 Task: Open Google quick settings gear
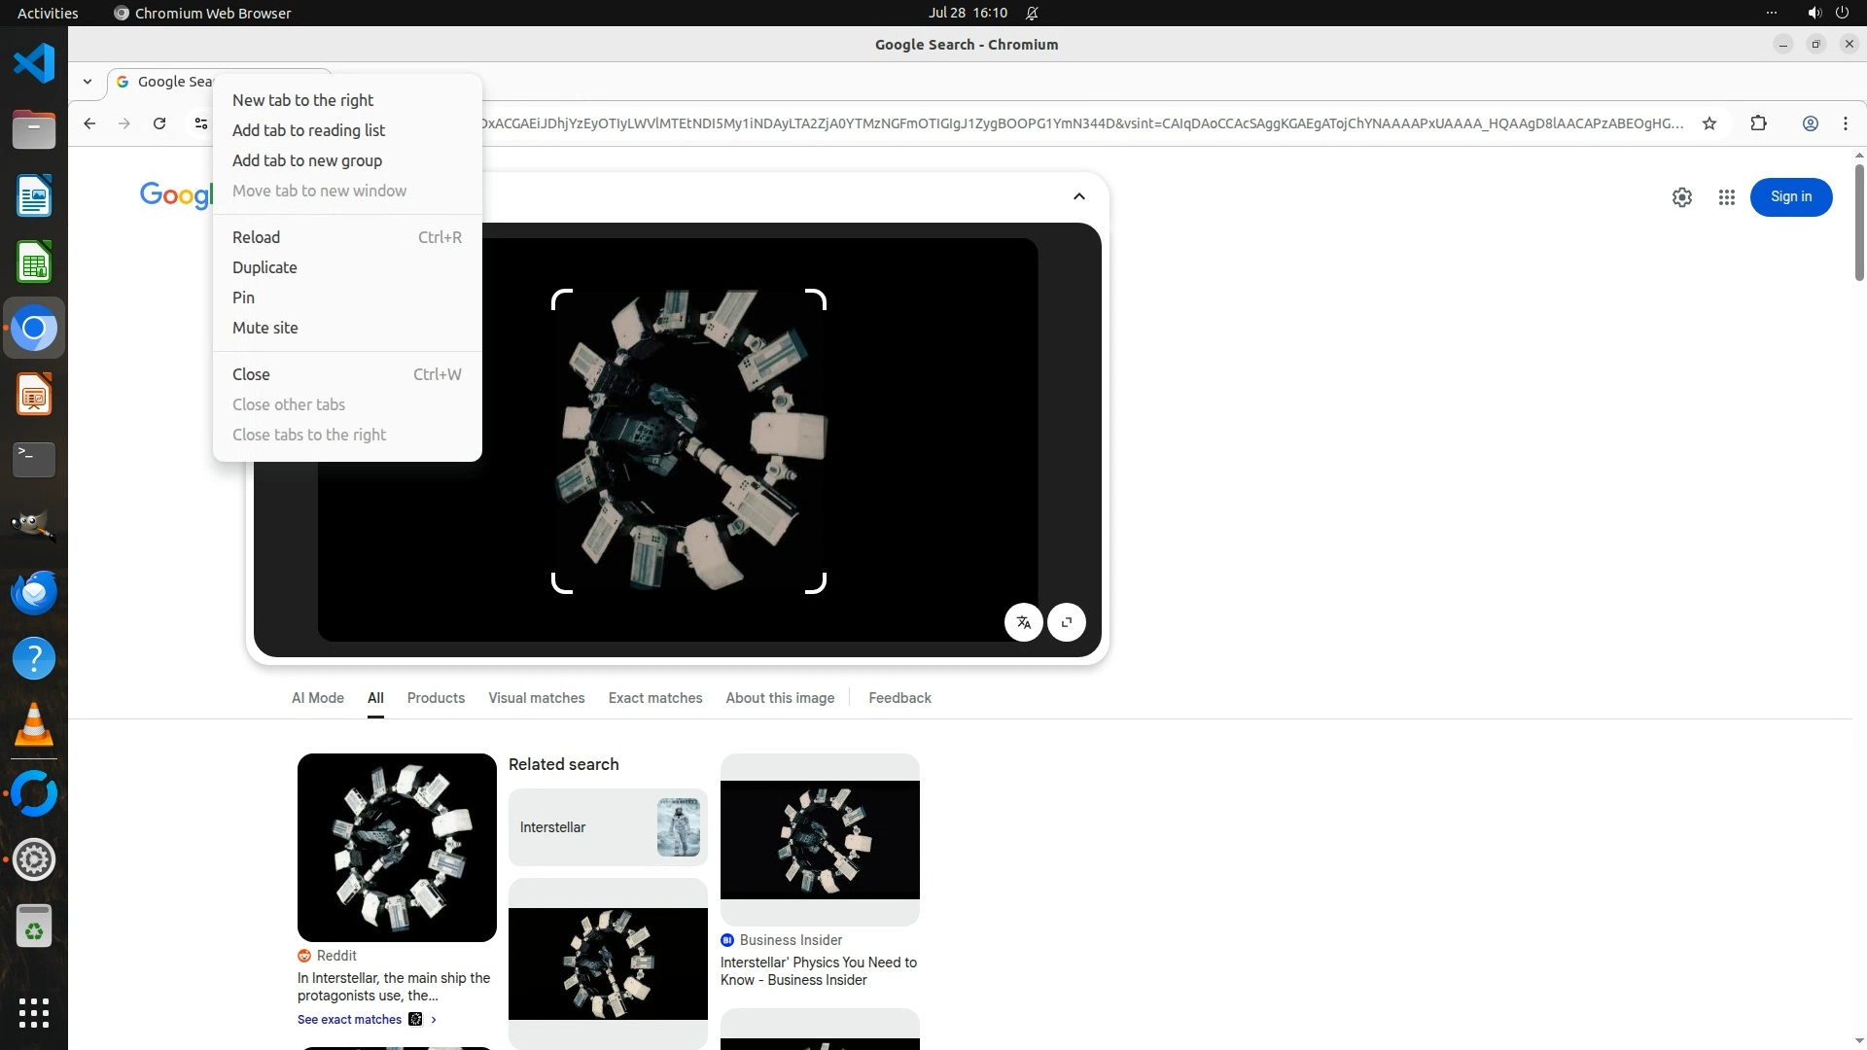1681,197
